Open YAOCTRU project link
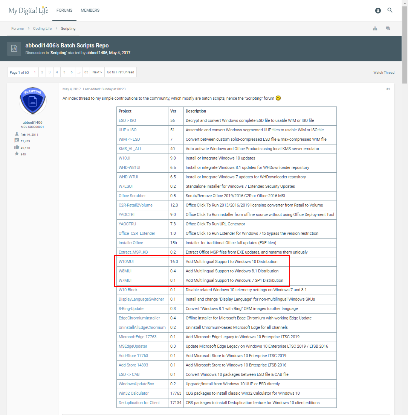 click(127, 224)
